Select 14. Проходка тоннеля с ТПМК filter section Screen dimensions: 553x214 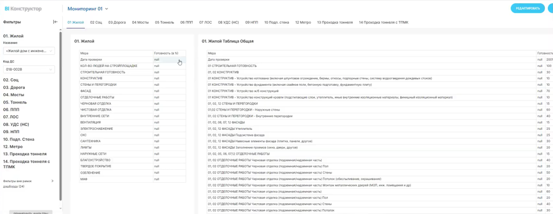coord(26,164)
